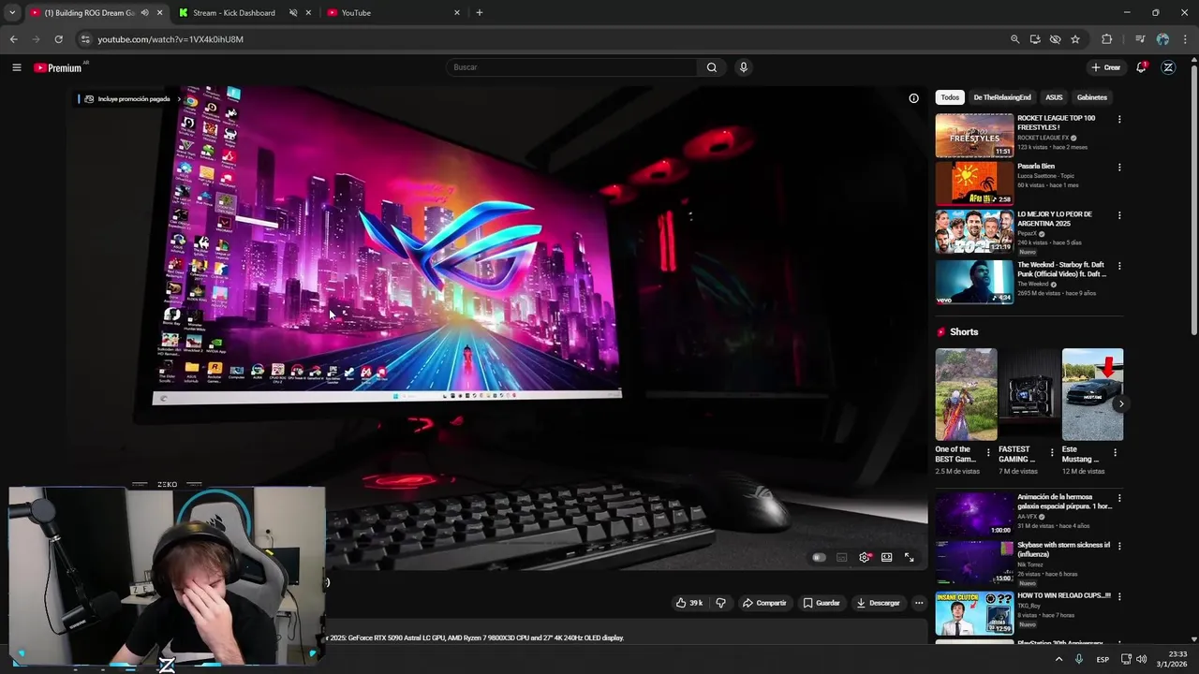
Task: Close the YouTube tab
Action: coord(457,13)
